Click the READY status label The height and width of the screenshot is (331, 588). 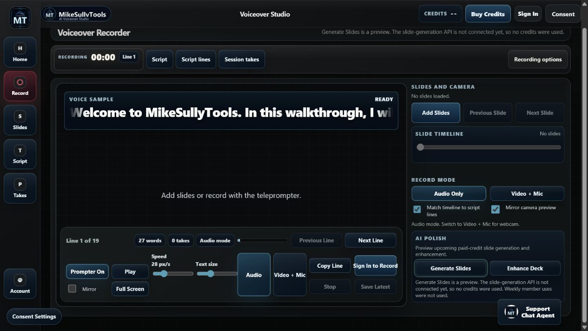point(384,99)
